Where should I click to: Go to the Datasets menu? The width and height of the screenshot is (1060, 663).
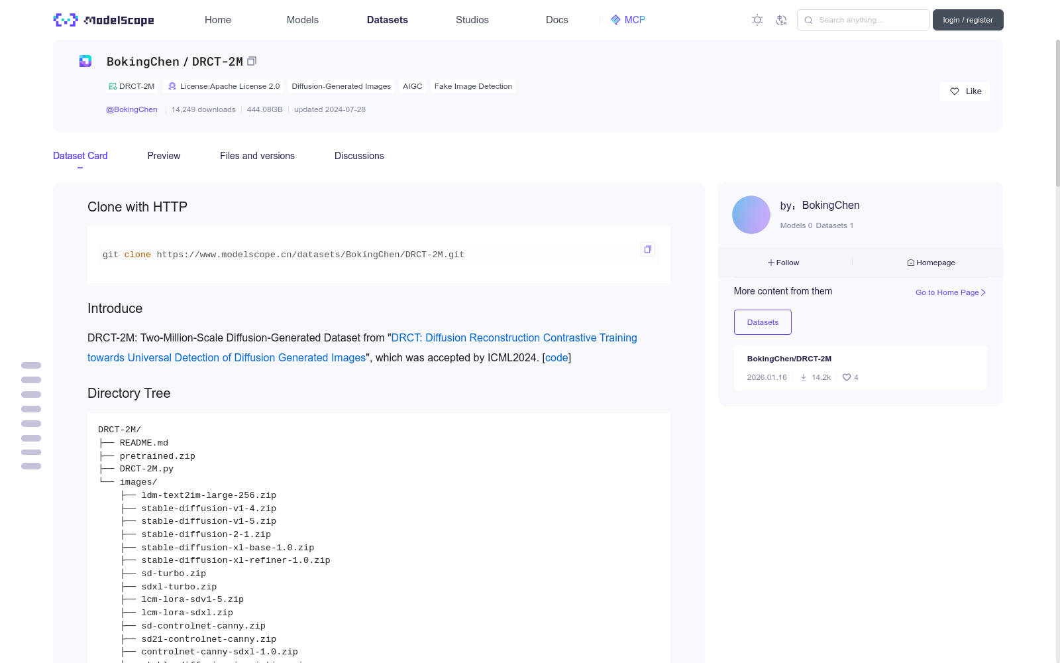pyautogui.click(x=388, y=20)
